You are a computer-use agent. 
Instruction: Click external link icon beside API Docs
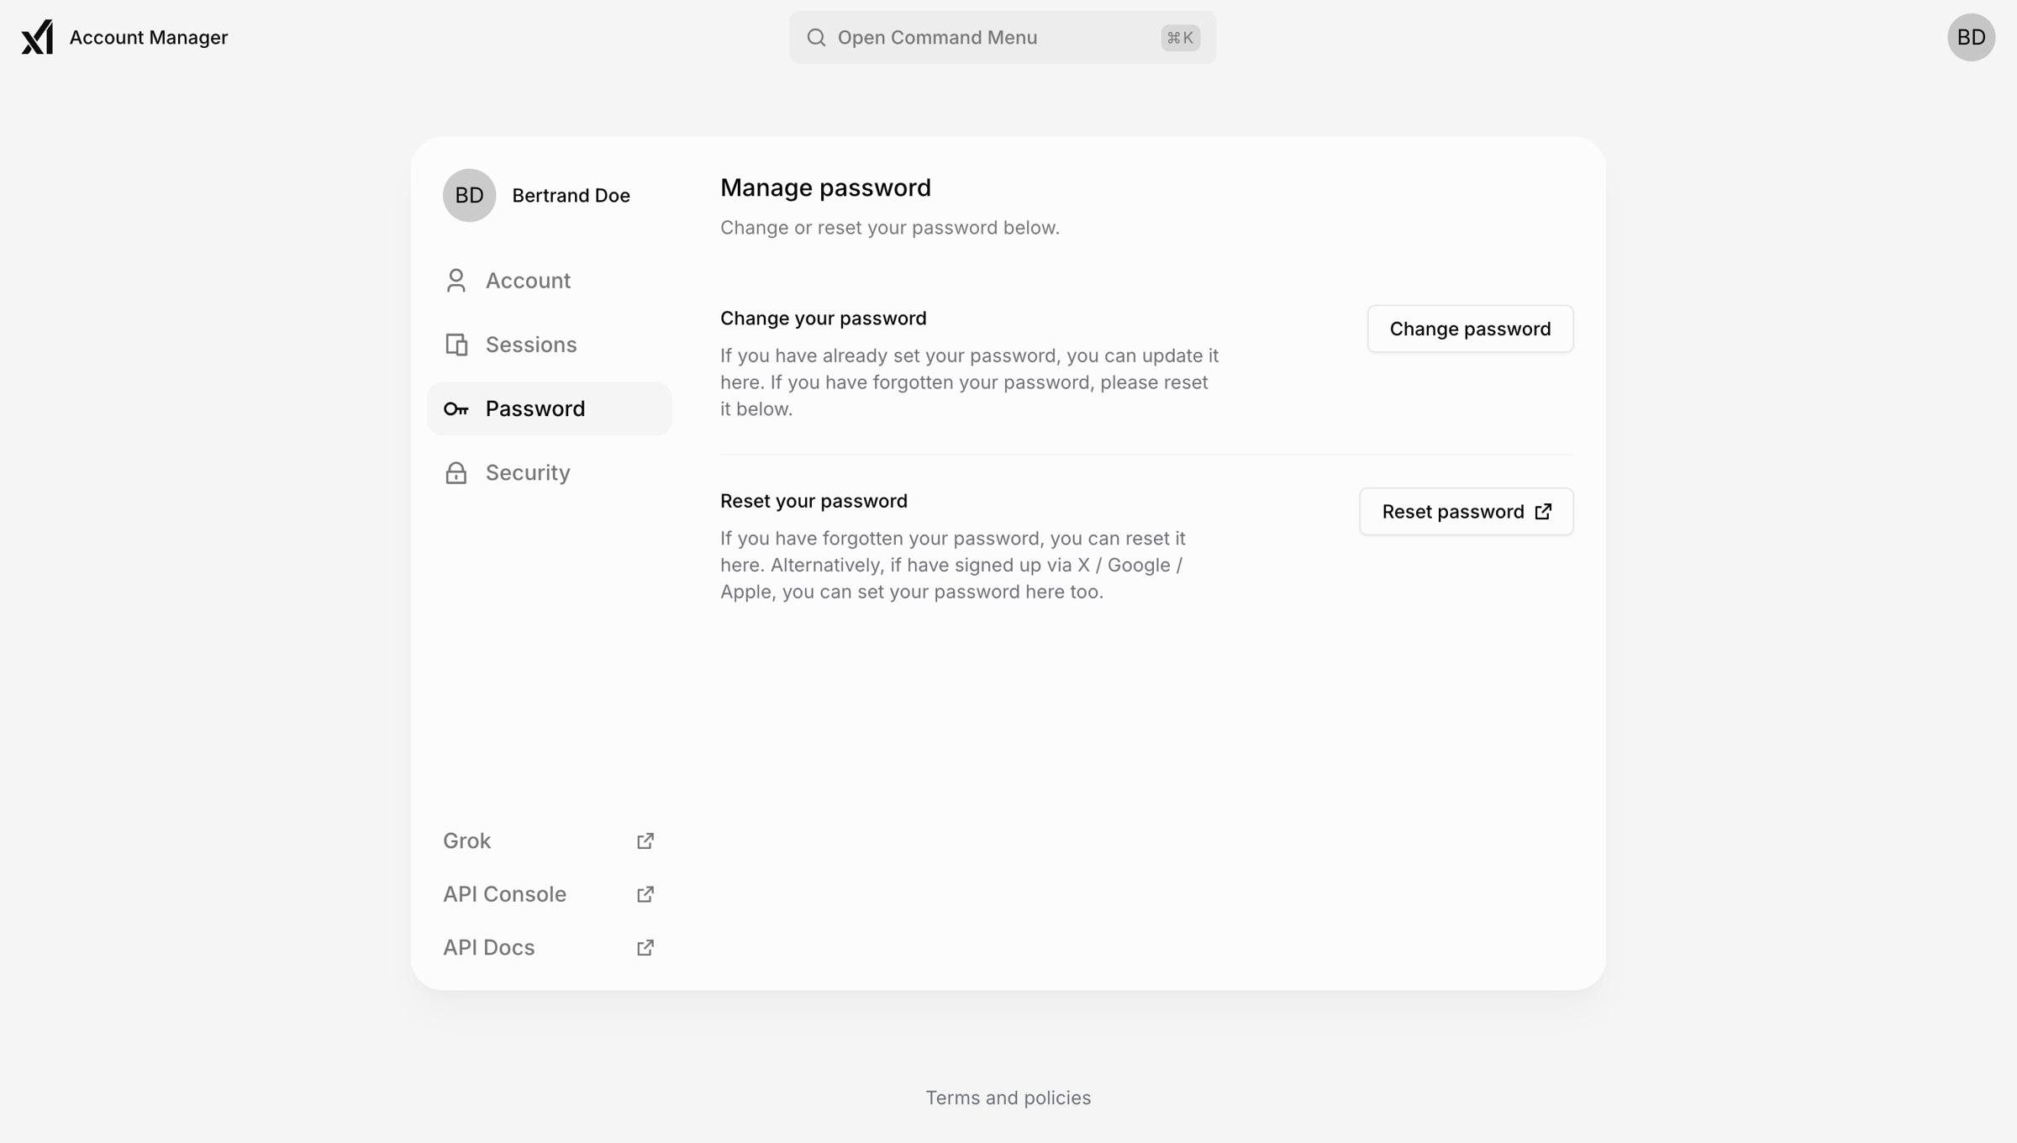645,947
